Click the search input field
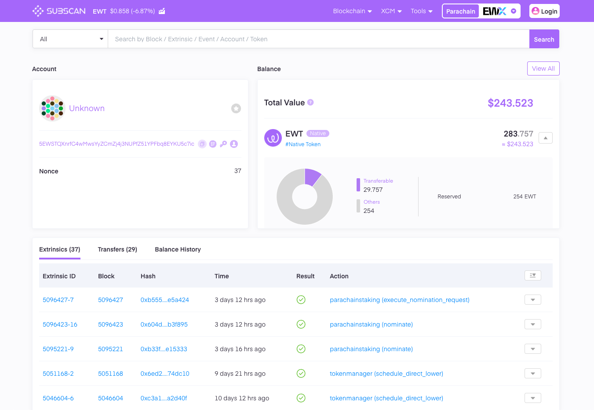 [x=318, y=39]
